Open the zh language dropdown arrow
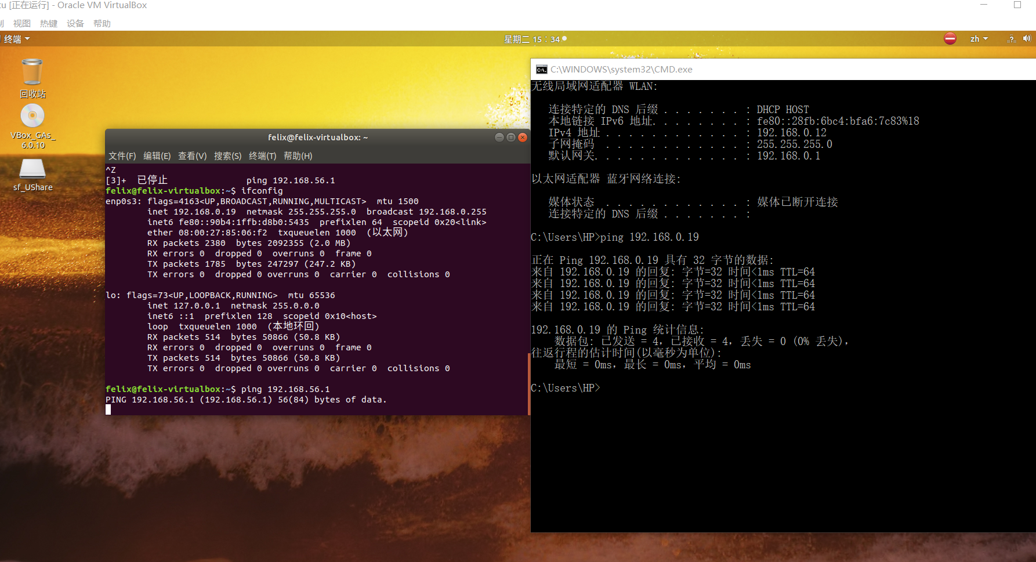Screen dimensions: 1036x562 pyautogui.click(x=986, y=39)
